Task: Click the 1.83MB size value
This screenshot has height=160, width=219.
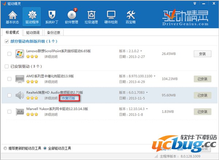Action: 168,112
